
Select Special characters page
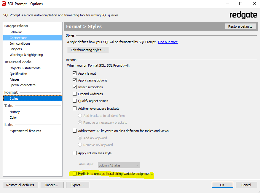point(23,85)
